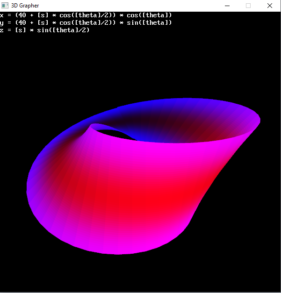The width and height of the screenshot is (281, 293).
Task: Click the [s] parameter in the z equation
Action: pos(21,30)
